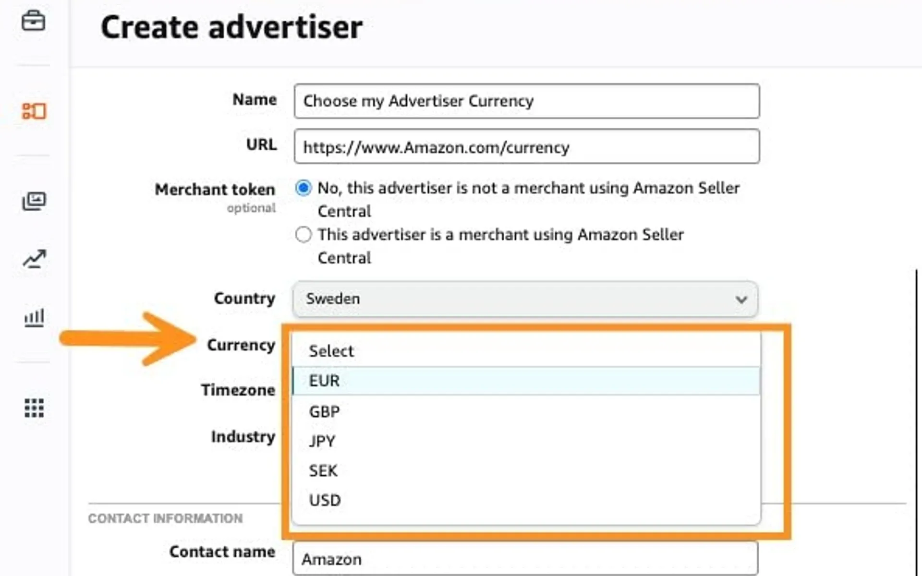Click the Name field containing 'Choose my Advertiser Currency'
The image size is (922, 576).
526,101
